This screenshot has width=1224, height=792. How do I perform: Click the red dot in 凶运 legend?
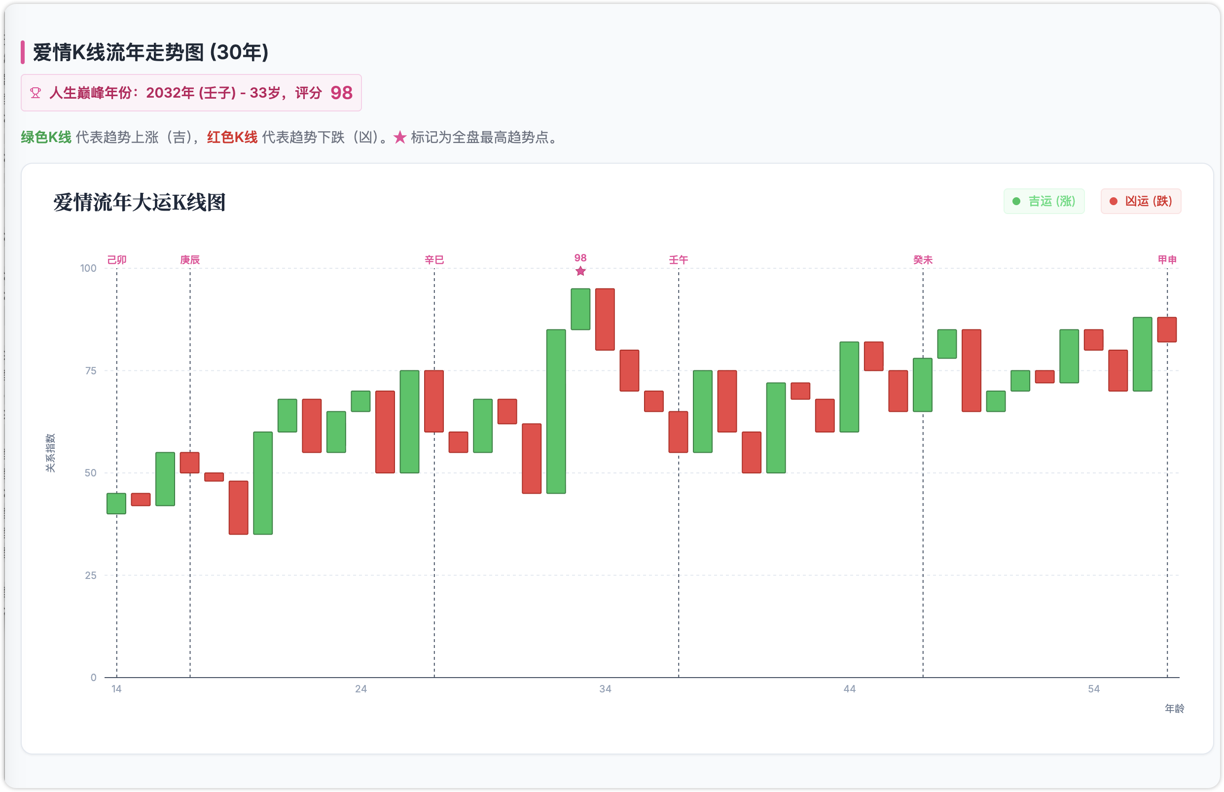pos(1113,201)
